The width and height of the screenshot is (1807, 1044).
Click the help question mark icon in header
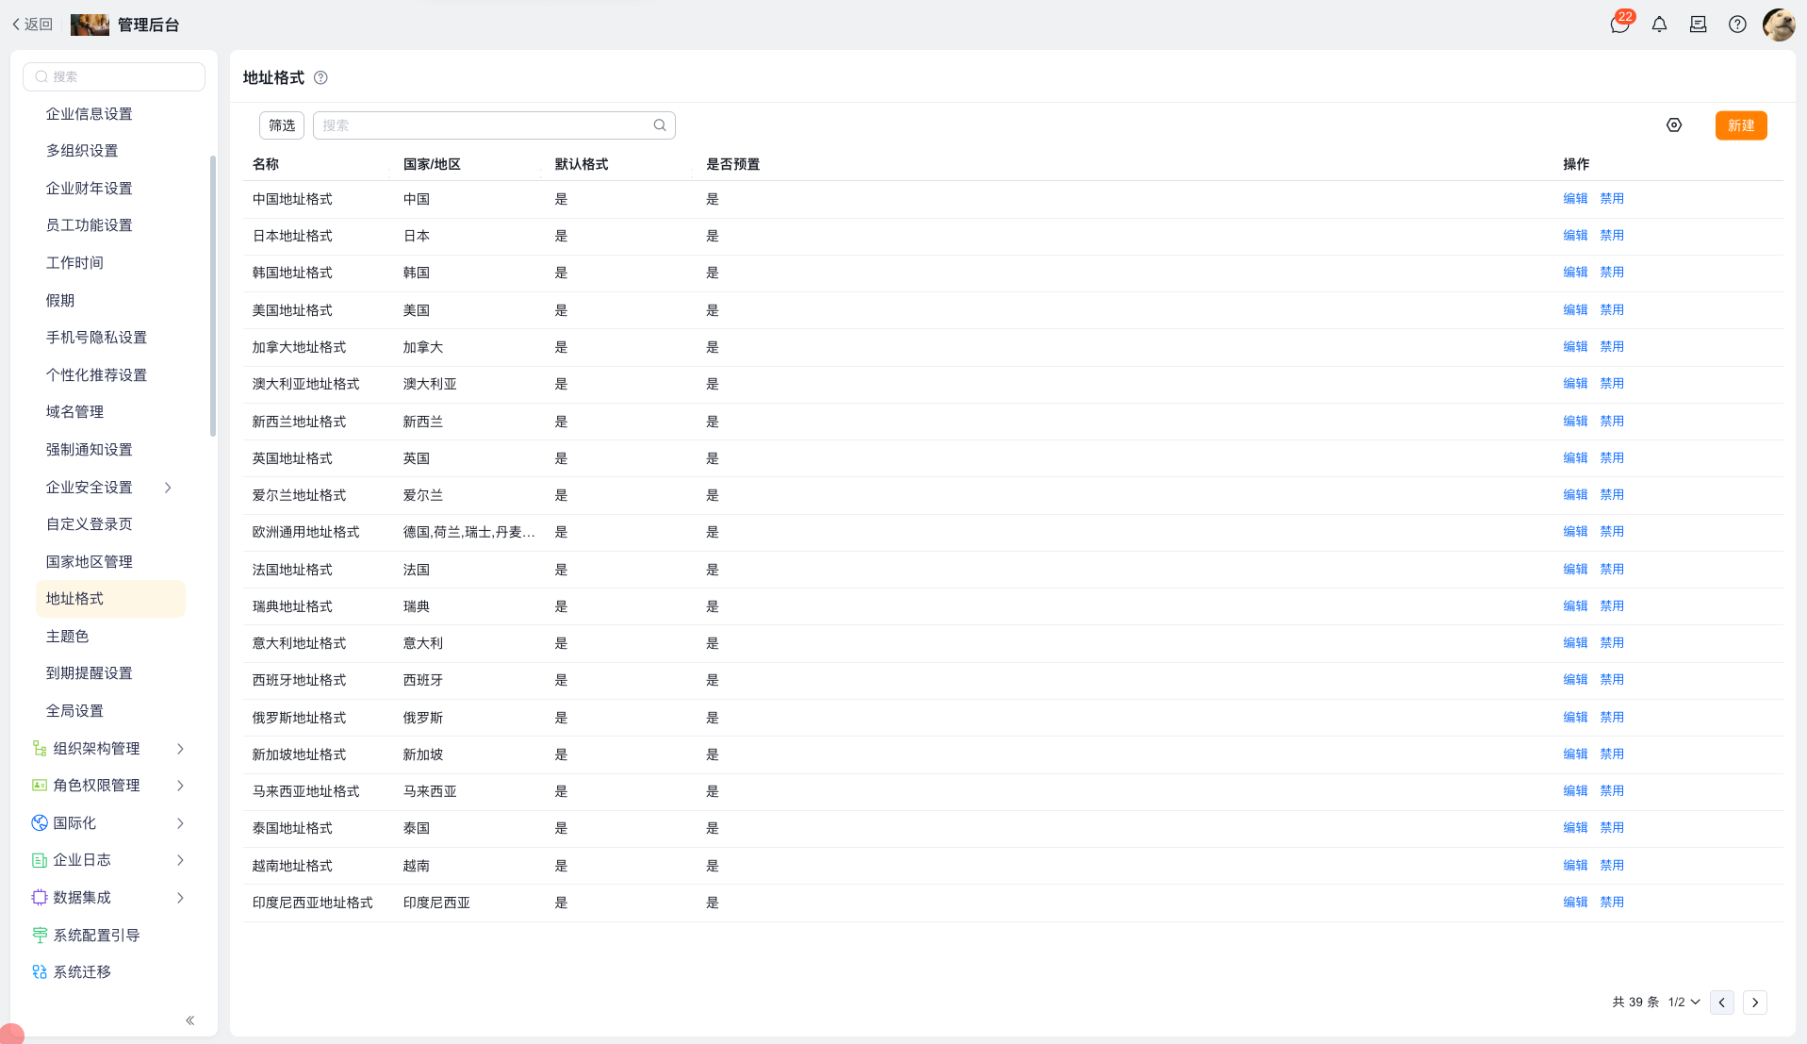(x=1737, y=25)
